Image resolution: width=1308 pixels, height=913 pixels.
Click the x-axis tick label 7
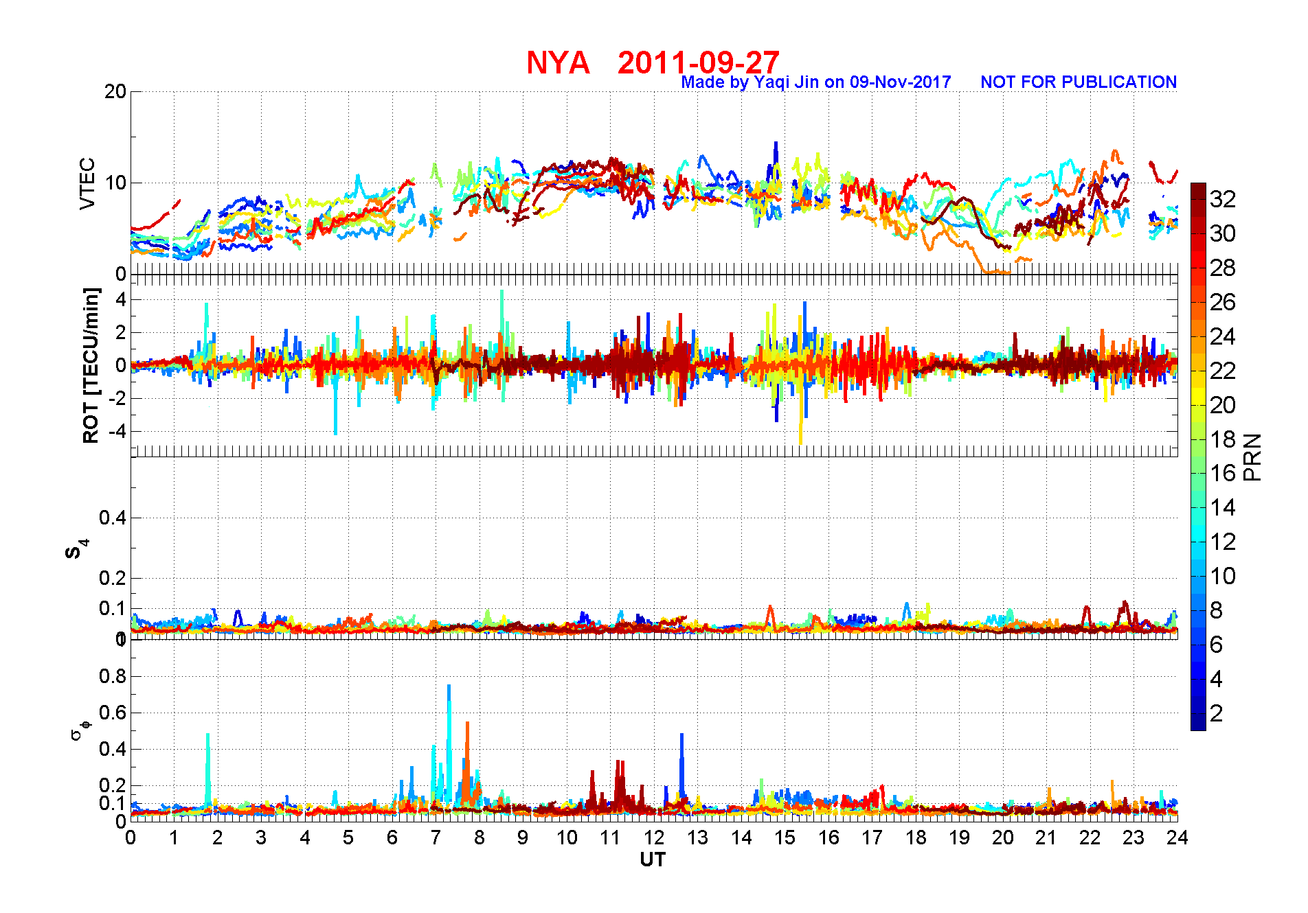(x=436, y=837)
